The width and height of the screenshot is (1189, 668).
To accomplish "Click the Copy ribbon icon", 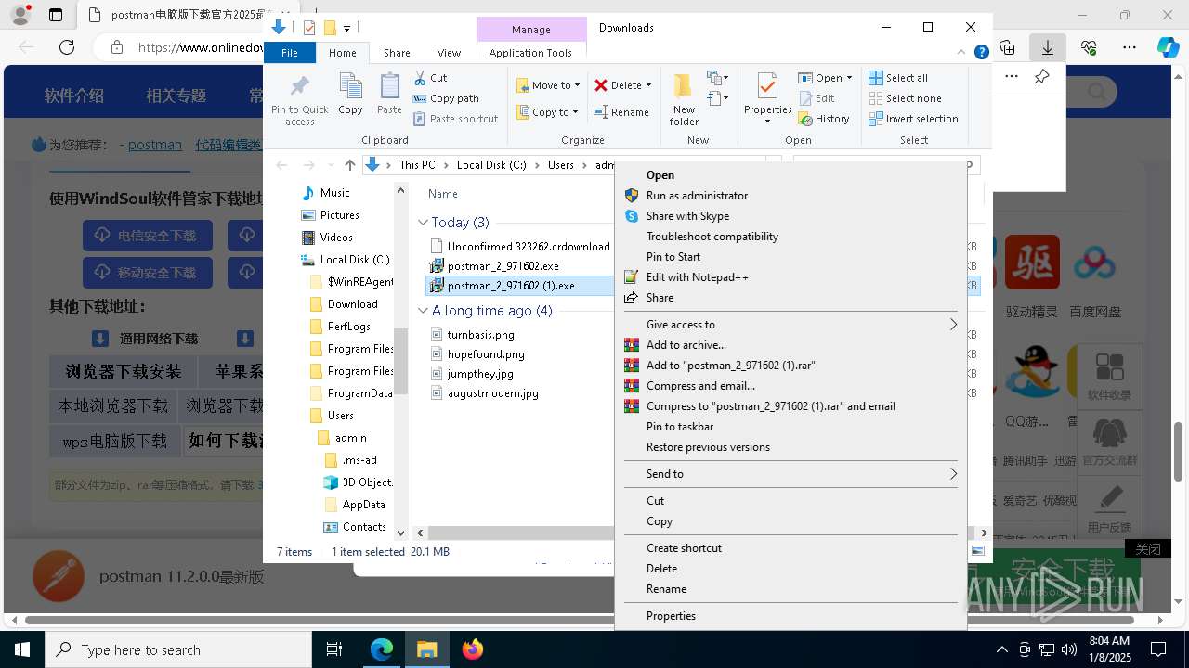I will pyautogui.click(x=350, y=95).
